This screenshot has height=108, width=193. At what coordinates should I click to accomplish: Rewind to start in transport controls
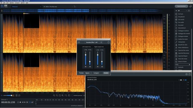pos(23,102)
